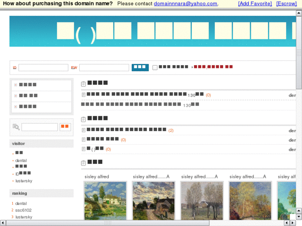Open the bare trees painting thumbnail
Viewport: 302px width, 226px height.
pyautogui.click(x=202, y=201)
